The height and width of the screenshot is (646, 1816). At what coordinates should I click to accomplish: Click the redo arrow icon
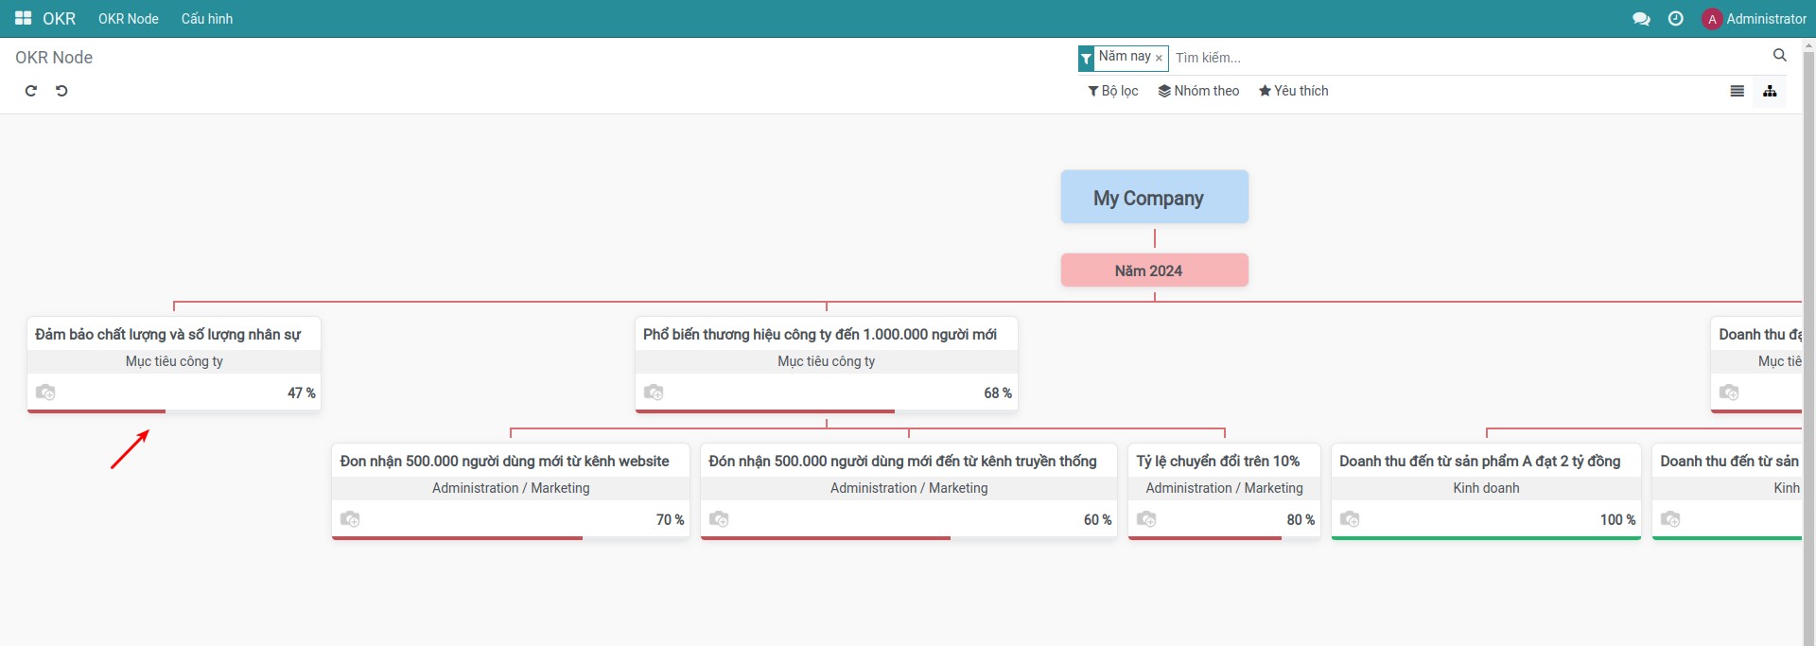coord(30,91)
